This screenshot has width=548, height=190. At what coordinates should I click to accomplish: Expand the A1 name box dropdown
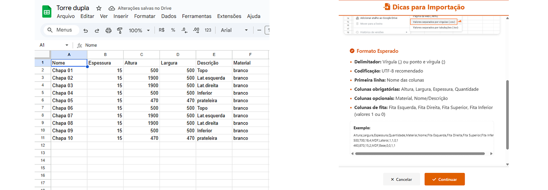pos(67,45)
